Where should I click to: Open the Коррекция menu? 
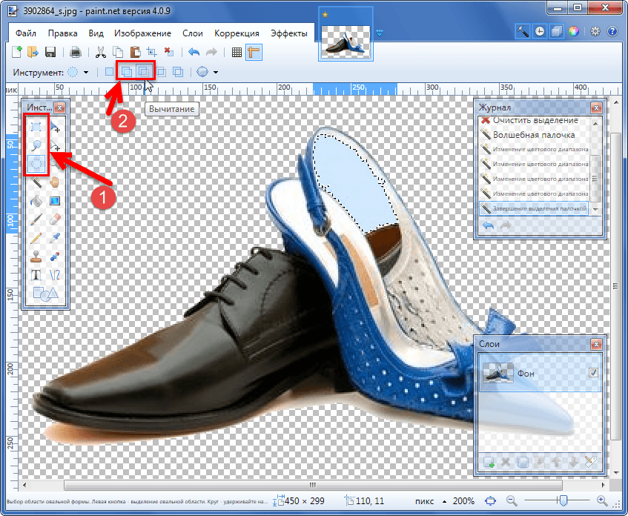pyautogui.click(x=237, y=33)
